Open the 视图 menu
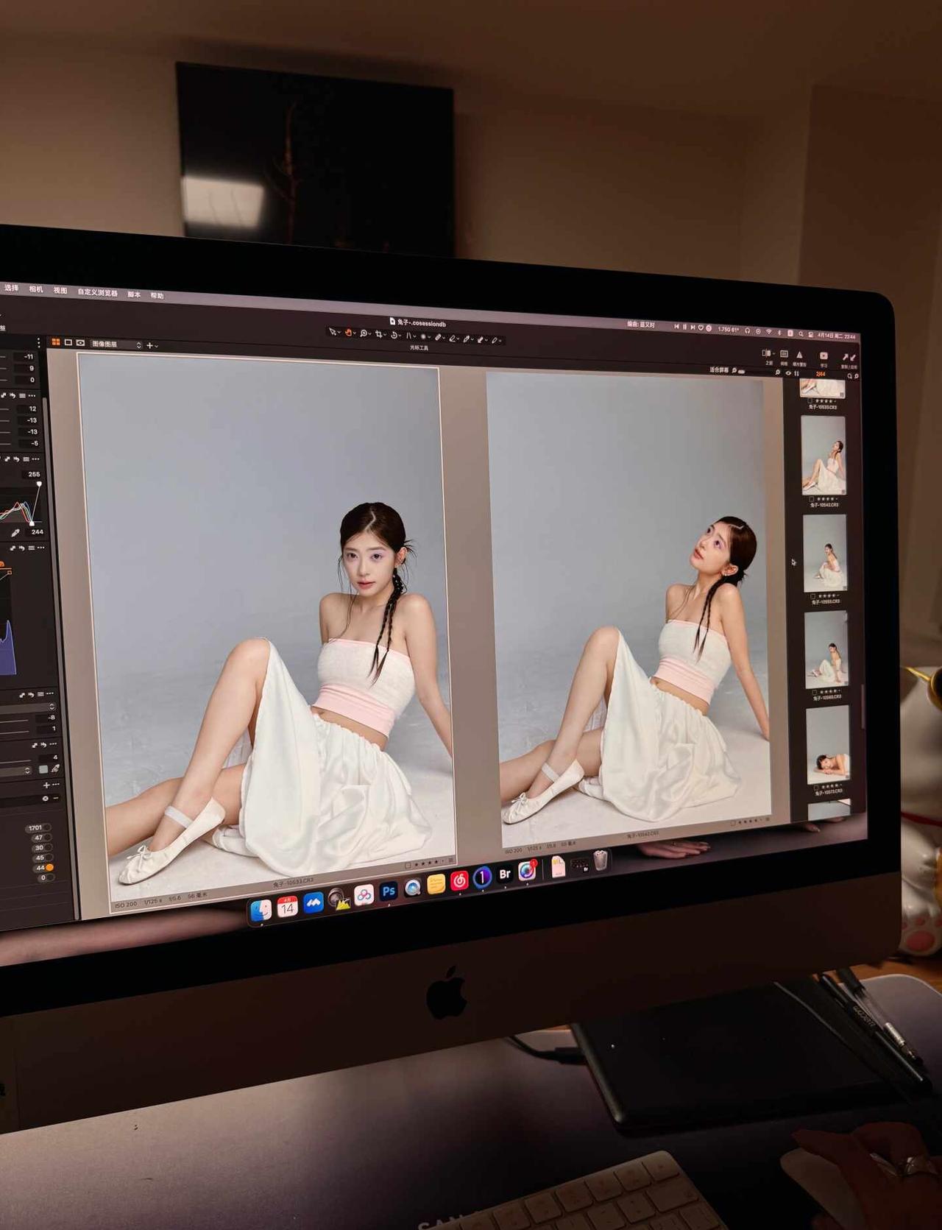The width and height of the screenshot is (942, 1230). pyautogui.click(x=60, y=291)
